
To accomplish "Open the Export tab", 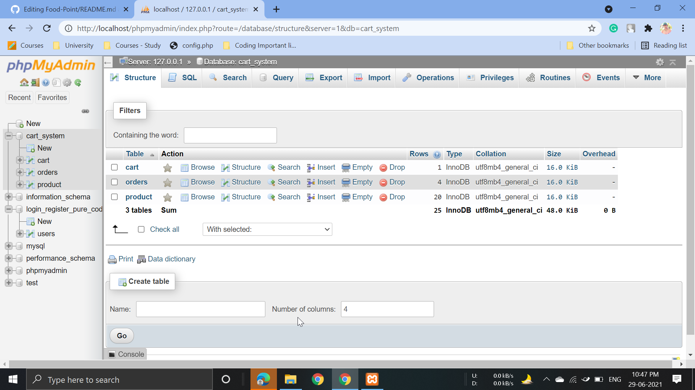I will point(324,78).
